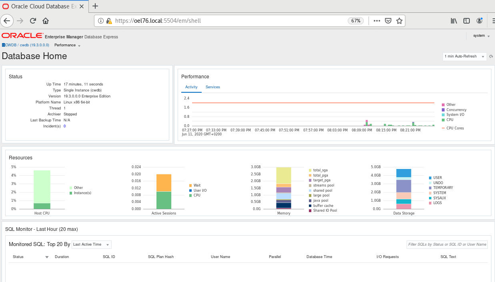Open the Firefox Library icon
This screenshot has width=495, height=282.
[454, 20]
